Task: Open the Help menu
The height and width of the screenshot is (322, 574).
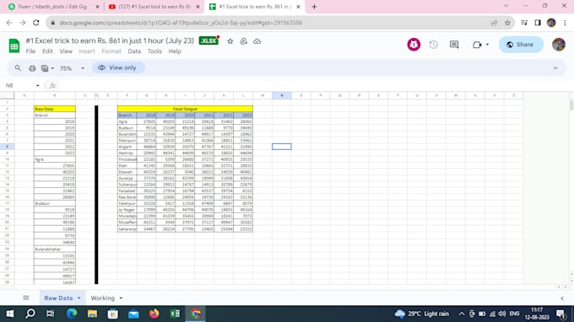Action: tap(175, 51)
